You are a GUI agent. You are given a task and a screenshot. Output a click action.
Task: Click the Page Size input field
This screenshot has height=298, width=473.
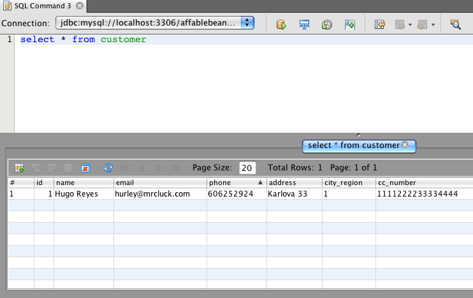[247, 168]
